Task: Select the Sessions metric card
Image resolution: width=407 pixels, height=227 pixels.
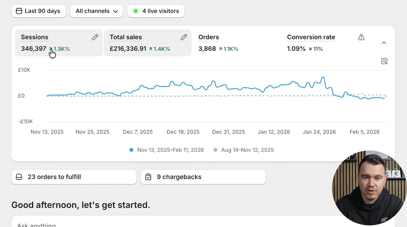Action: [59, 43]
